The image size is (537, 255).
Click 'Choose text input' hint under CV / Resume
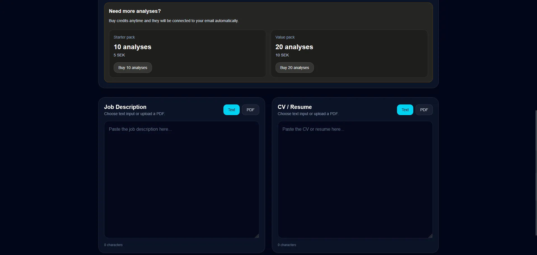coord(308,114)
